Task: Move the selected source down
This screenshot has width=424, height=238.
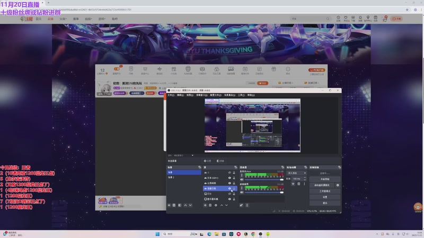Action: coord(226,205)
